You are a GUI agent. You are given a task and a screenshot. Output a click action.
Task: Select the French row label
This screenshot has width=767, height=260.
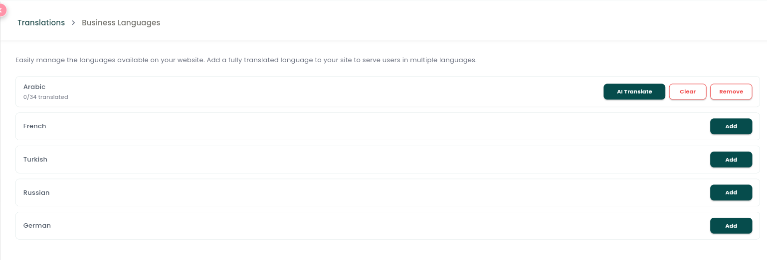(x=35, y=126)
